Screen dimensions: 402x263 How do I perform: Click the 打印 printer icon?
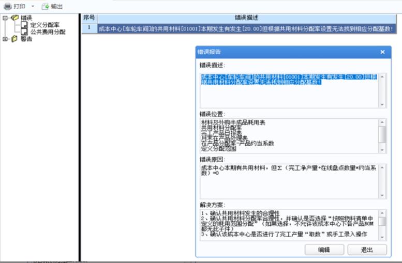pyautogui.click(x=8, y=6)
